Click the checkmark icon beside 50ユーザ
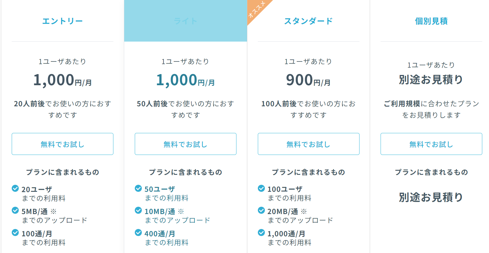The height and width of the screenshot is (253, 489). click(138, 188)
